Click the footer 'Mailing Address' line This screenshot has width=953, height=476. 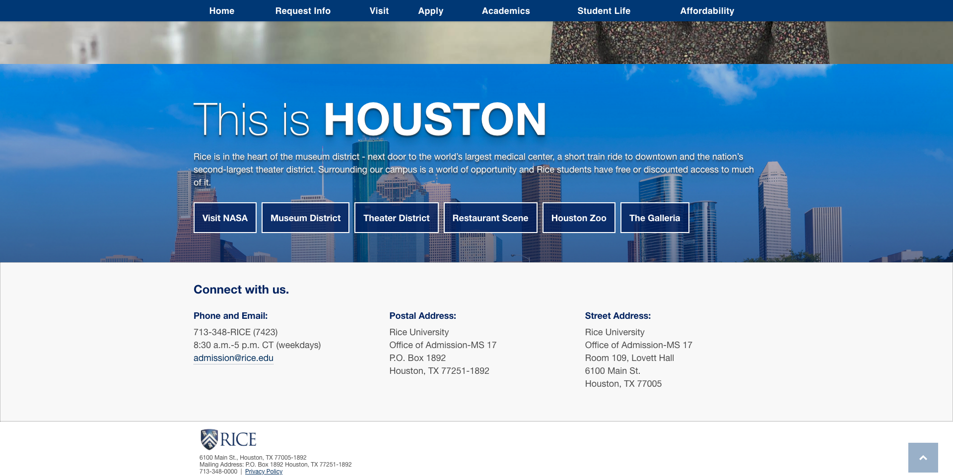pos(275,465)
